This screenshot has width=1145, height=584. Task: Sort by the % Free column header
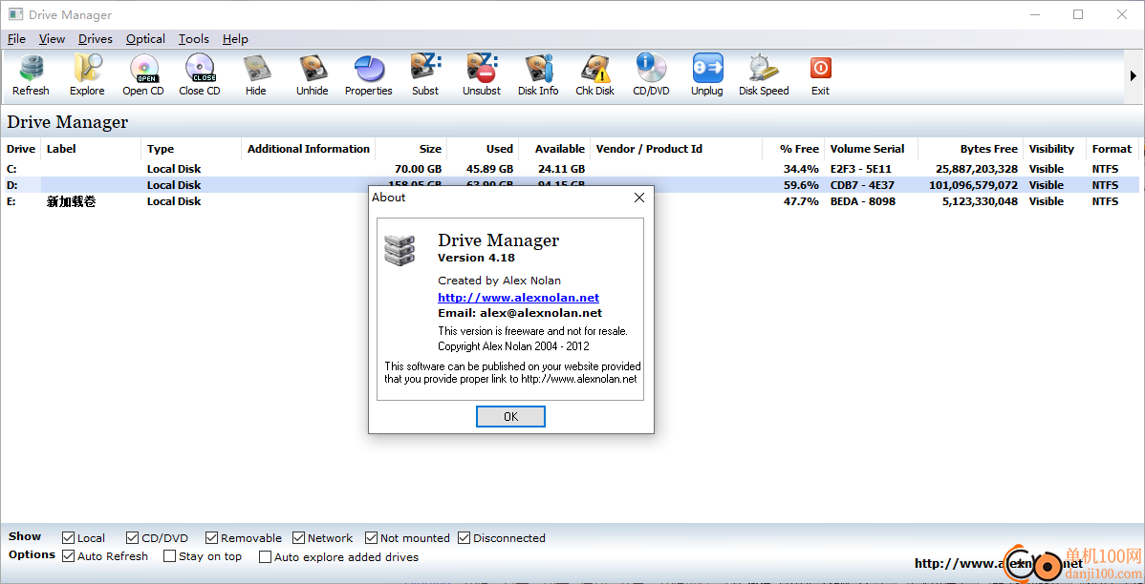793,149
